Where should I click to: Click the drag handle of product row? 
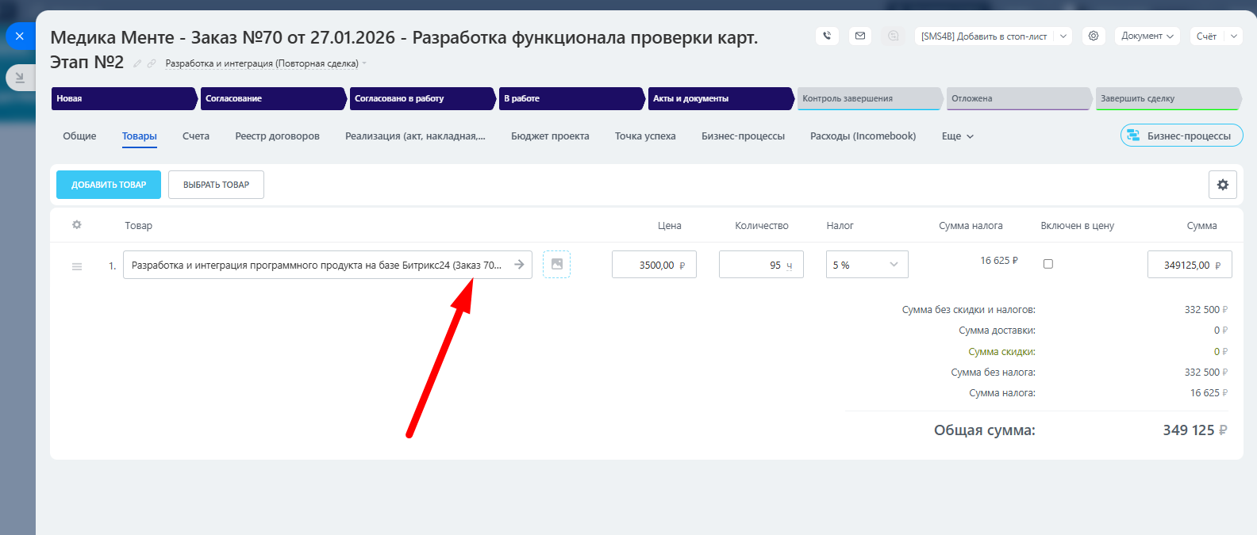pos(77,266)
